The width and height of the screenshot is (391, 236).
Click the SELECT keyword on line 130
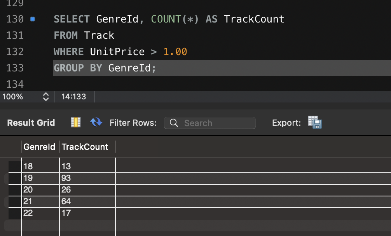[72, 19]
